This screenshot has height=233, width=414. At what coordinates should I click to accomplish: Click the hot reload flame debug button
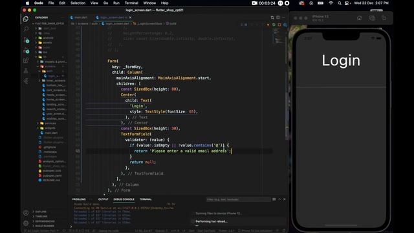point(268,25)
